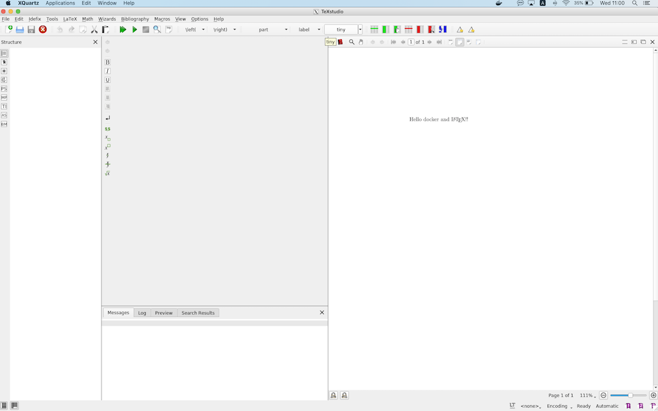658x411 pixels.
Task: Click the Italic formatting icon in the editor sidebar
Action: tap(107, 71)
